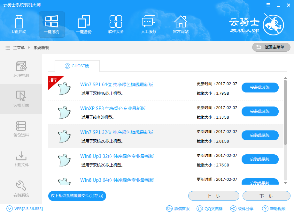
Task: Open Win7 SP1 64位 纯净绿色旗舰最新版 title
Action: pyautogui.click(x=117, y=84)
